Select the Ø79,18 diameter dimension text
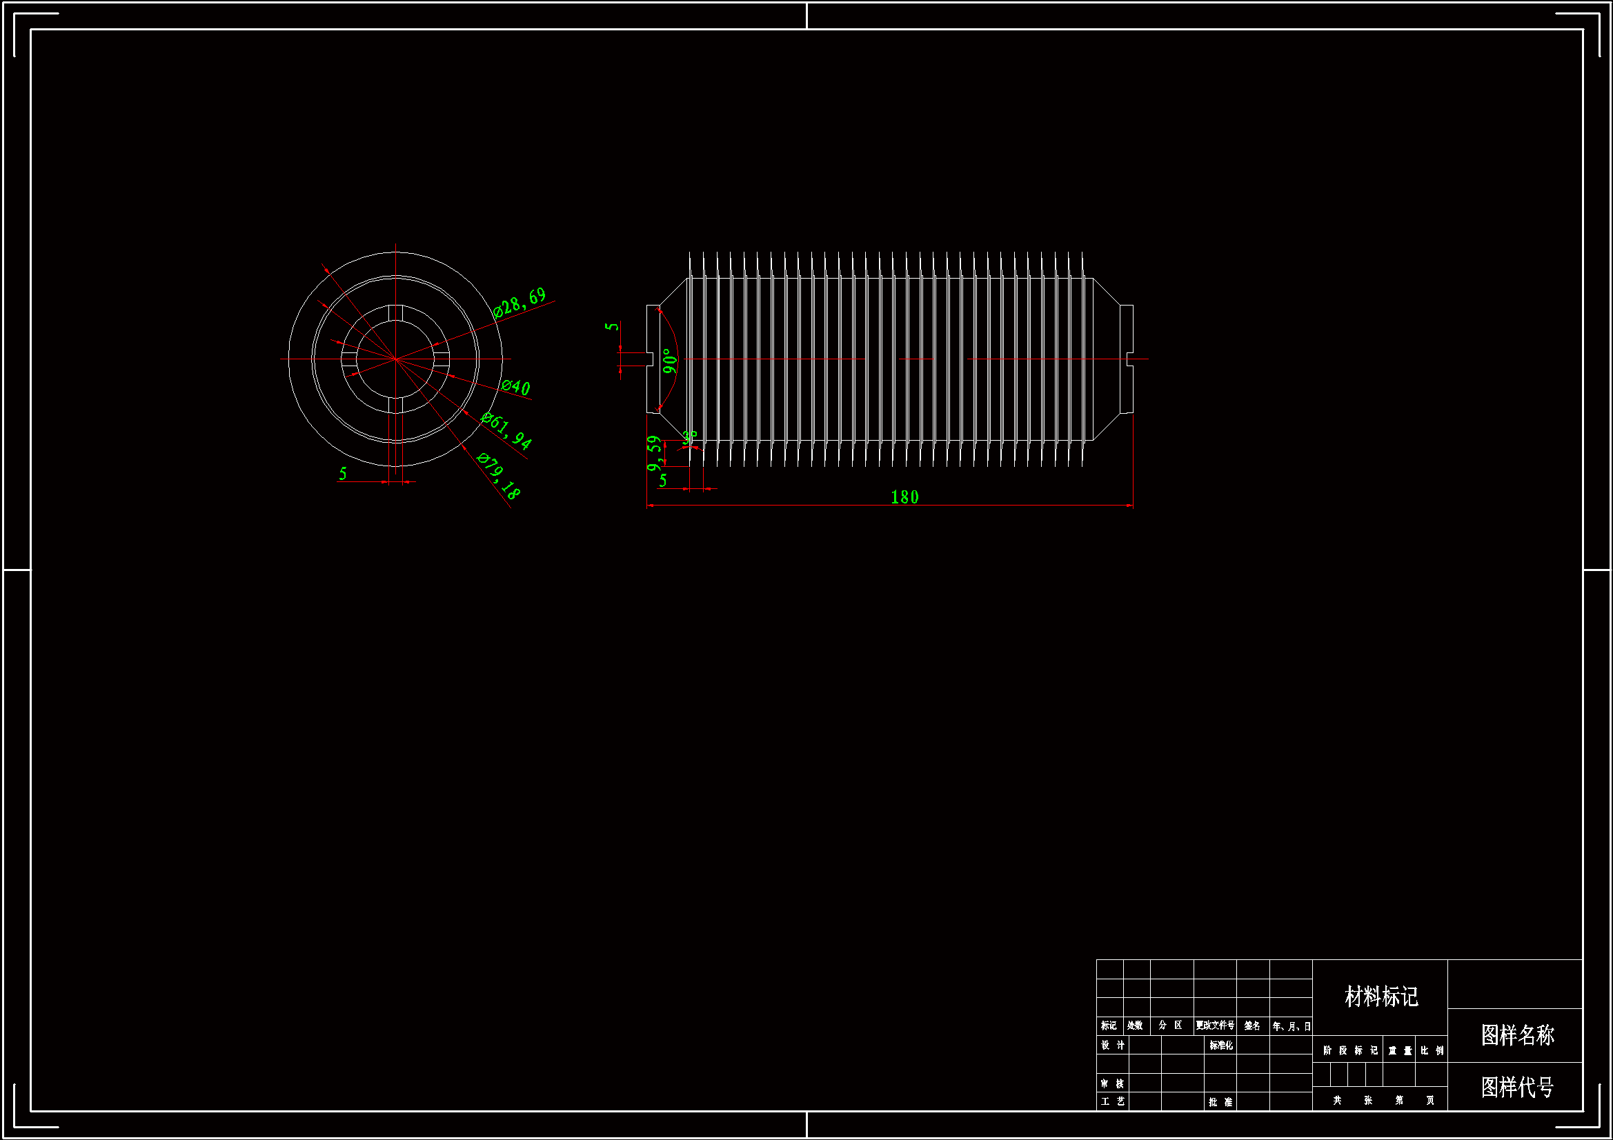1613x1140 pixels. (498, 476)
